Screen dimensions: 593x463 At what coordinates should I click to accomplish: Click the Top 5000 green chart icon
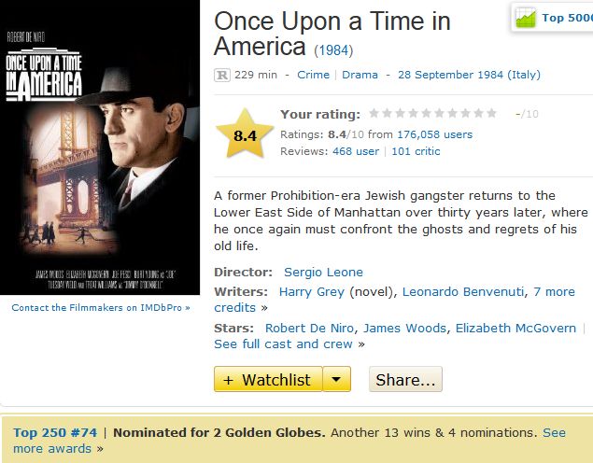[526, 18]
